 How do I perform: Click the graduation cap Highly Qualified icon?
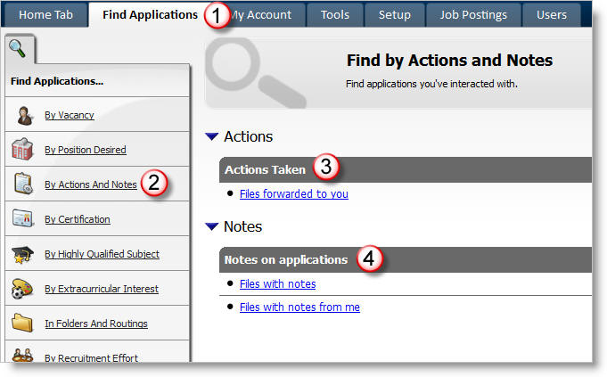pos(22,254)
